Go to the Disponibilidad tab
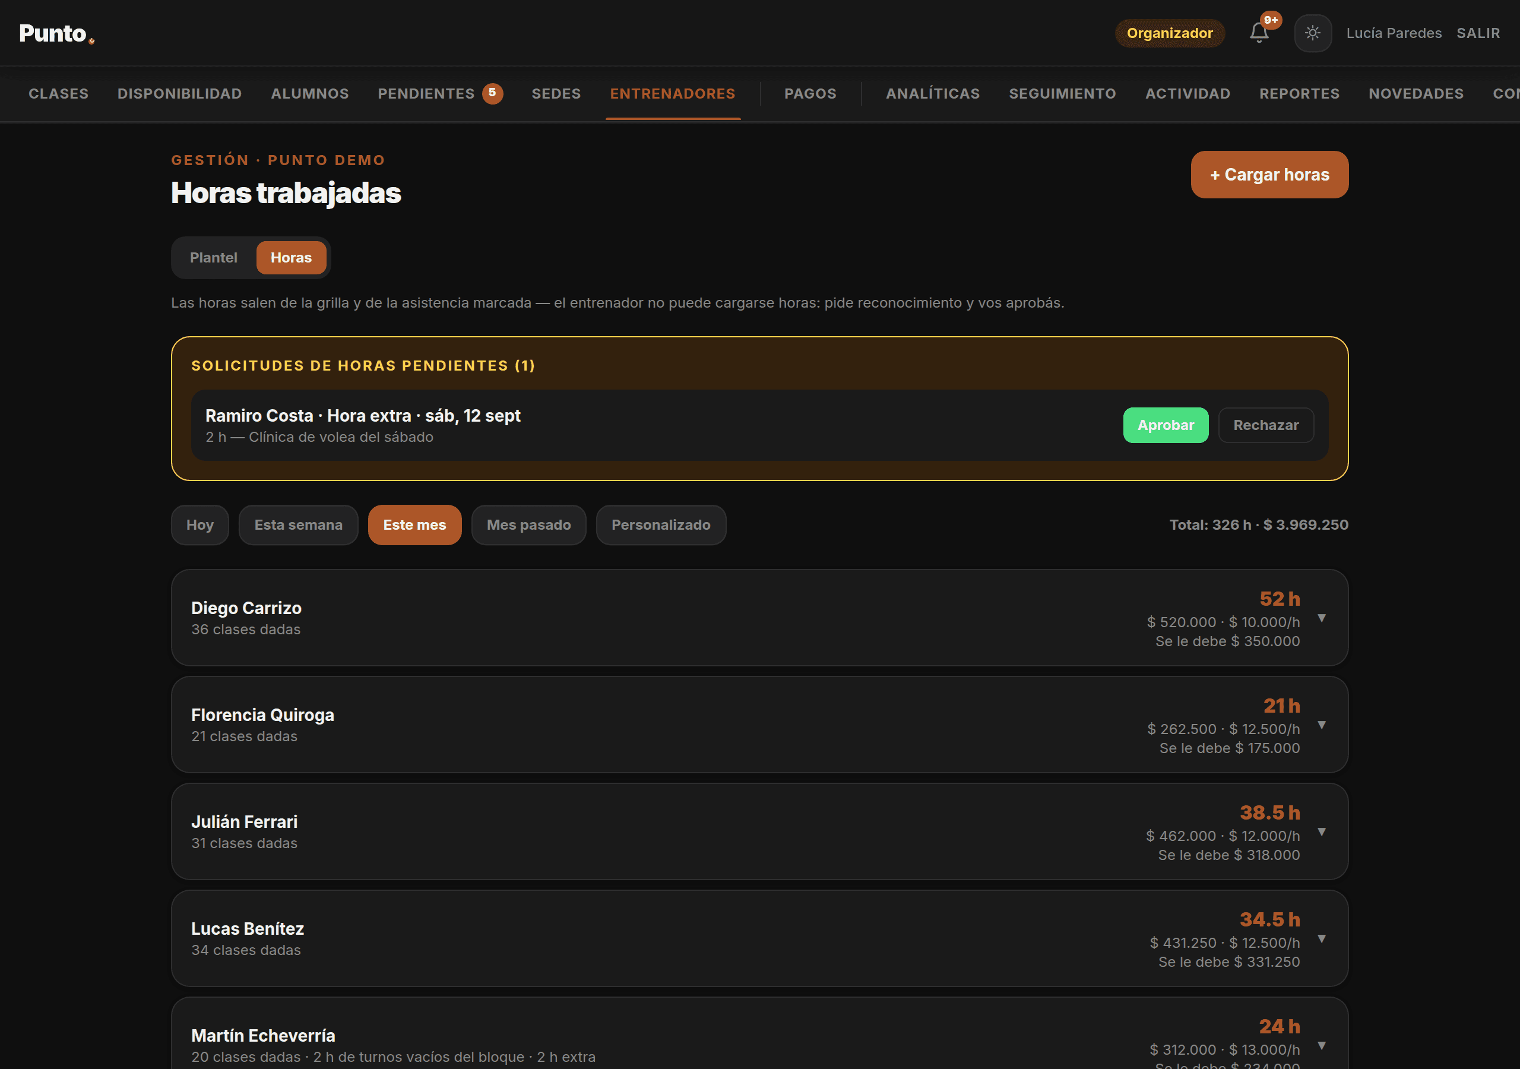Image resolution: width=1520 pixels, height=1069 pixels. (179, 93)
